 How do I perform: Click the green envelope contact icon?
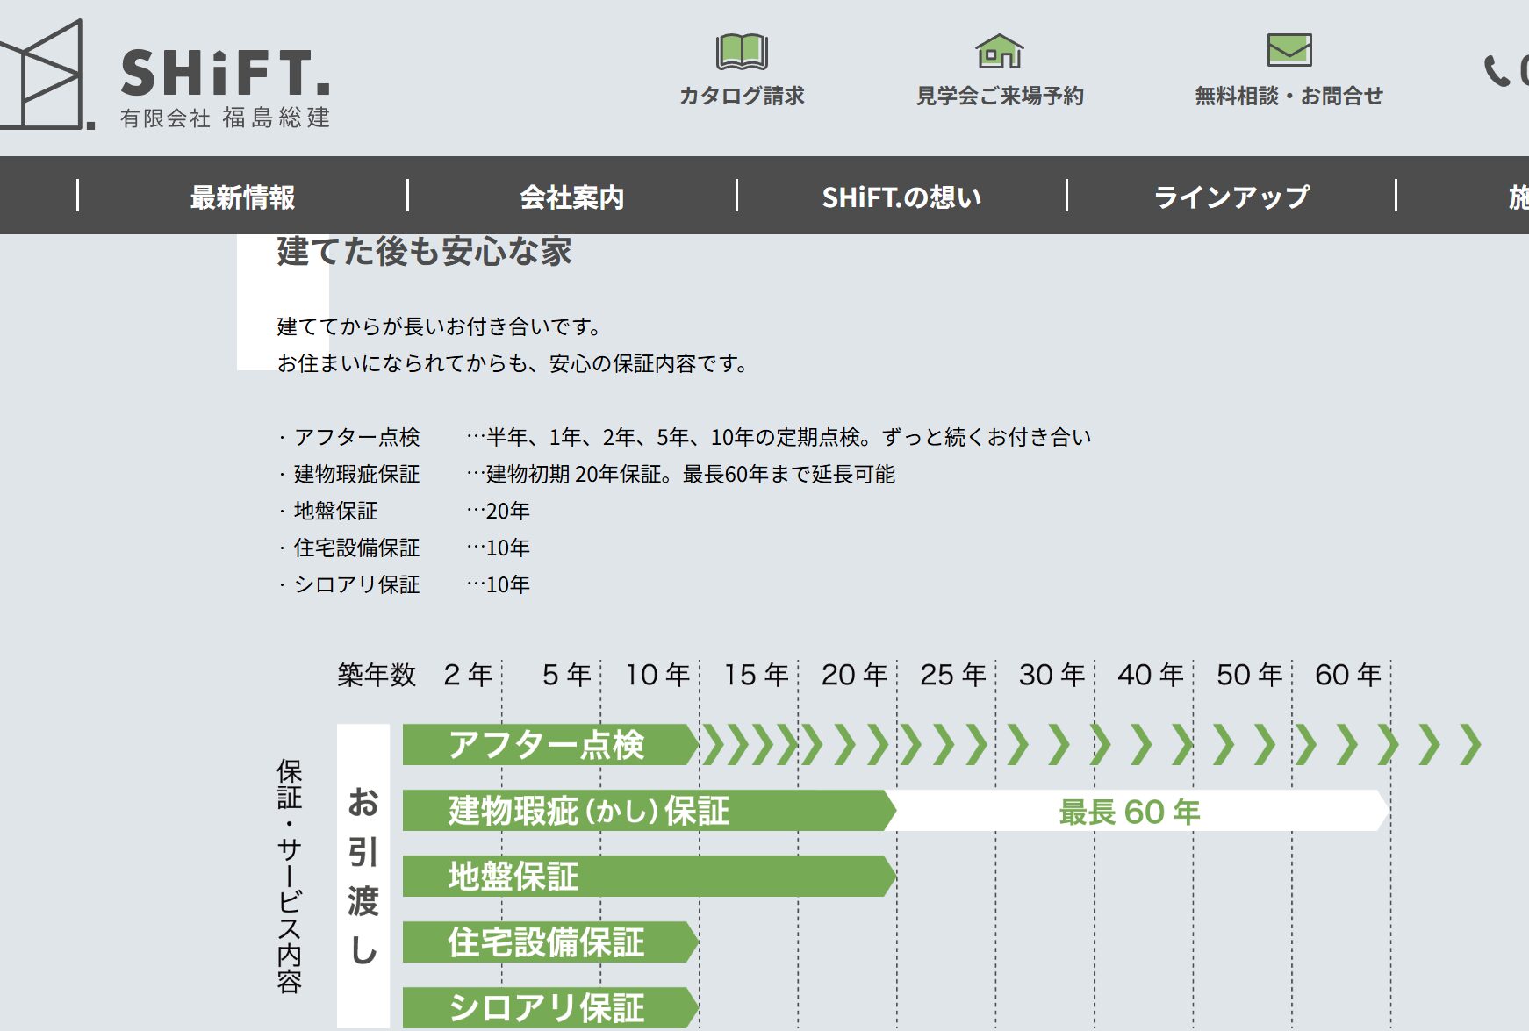tap(1289, 50)
